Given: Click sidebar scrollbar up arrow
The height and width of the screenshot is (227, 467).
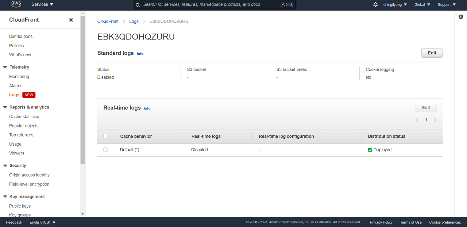Looking at the screenshot, I should (82, 13).
